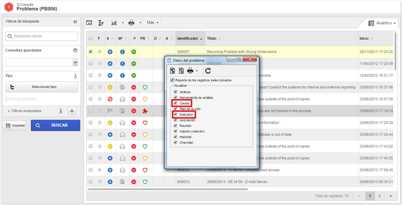Click green priority arrow in row 000007
Viewport: 402px width, 205px height.
(134, 52)
